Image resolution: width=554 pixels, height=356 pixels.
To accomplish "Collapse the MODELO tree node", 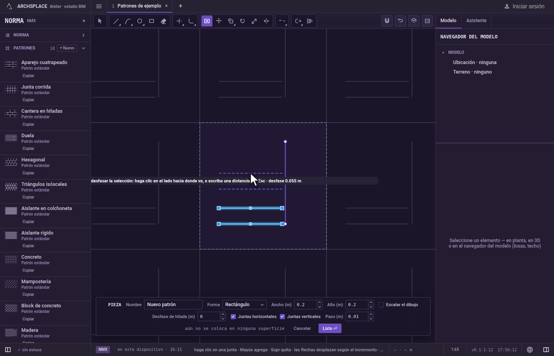I will click(x=443, y=53).
